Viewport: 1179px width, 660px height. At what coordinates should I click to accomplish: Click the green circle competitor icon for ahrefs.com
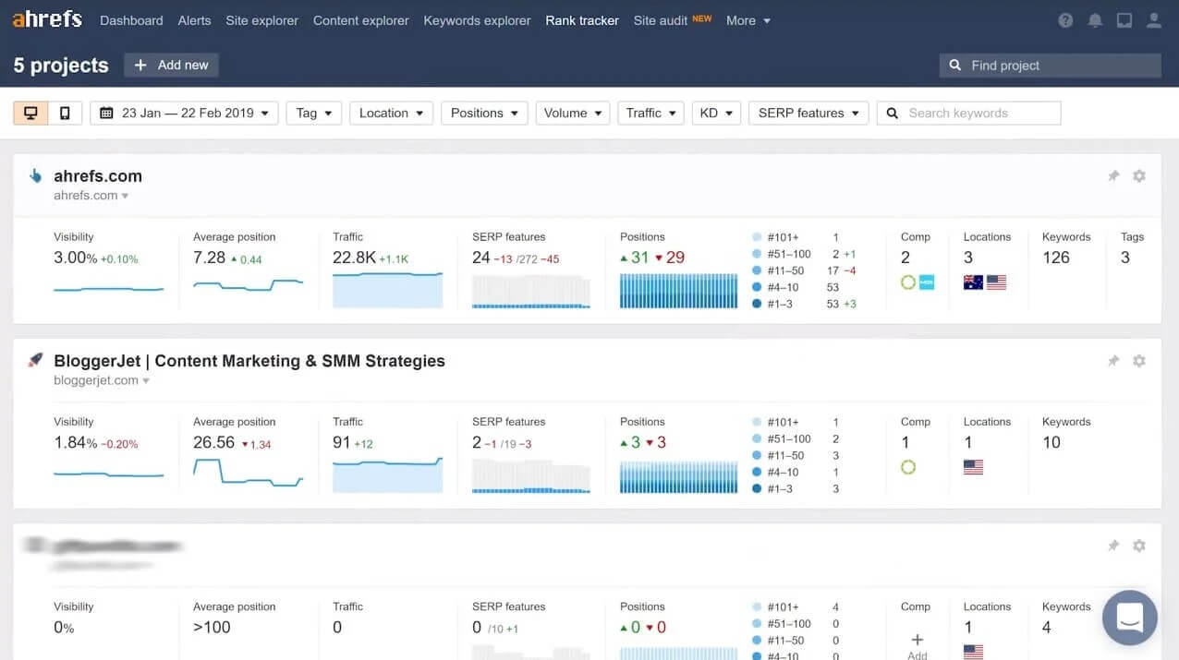tap(908, 282)
